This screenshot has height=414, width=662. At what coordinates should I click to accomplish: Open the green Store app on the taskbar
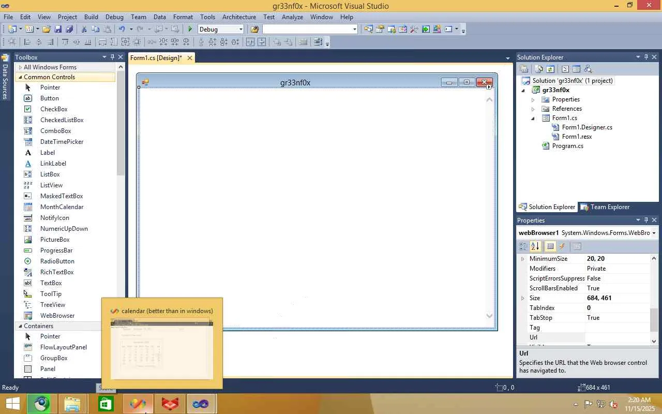pyautogui.click(x=106, y=404)
